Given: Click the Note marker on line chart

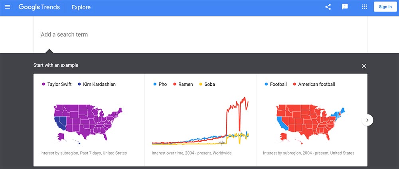Looking at the screenshot, I should (x=221, y=142).
